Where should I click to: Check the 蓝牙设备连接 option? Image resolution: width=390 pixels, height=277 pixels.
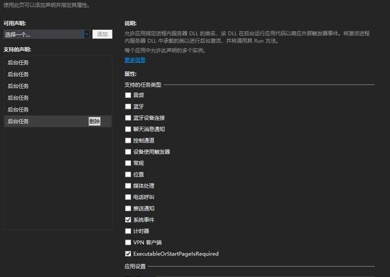tap(128, 118)
